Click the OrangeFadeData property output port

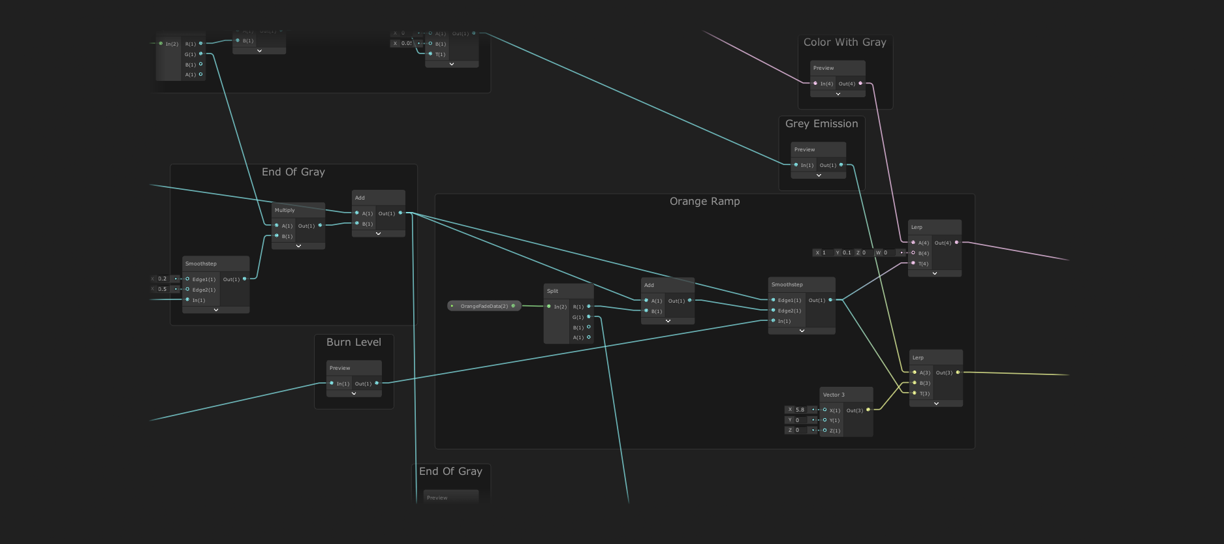click(x=513, y=306)
